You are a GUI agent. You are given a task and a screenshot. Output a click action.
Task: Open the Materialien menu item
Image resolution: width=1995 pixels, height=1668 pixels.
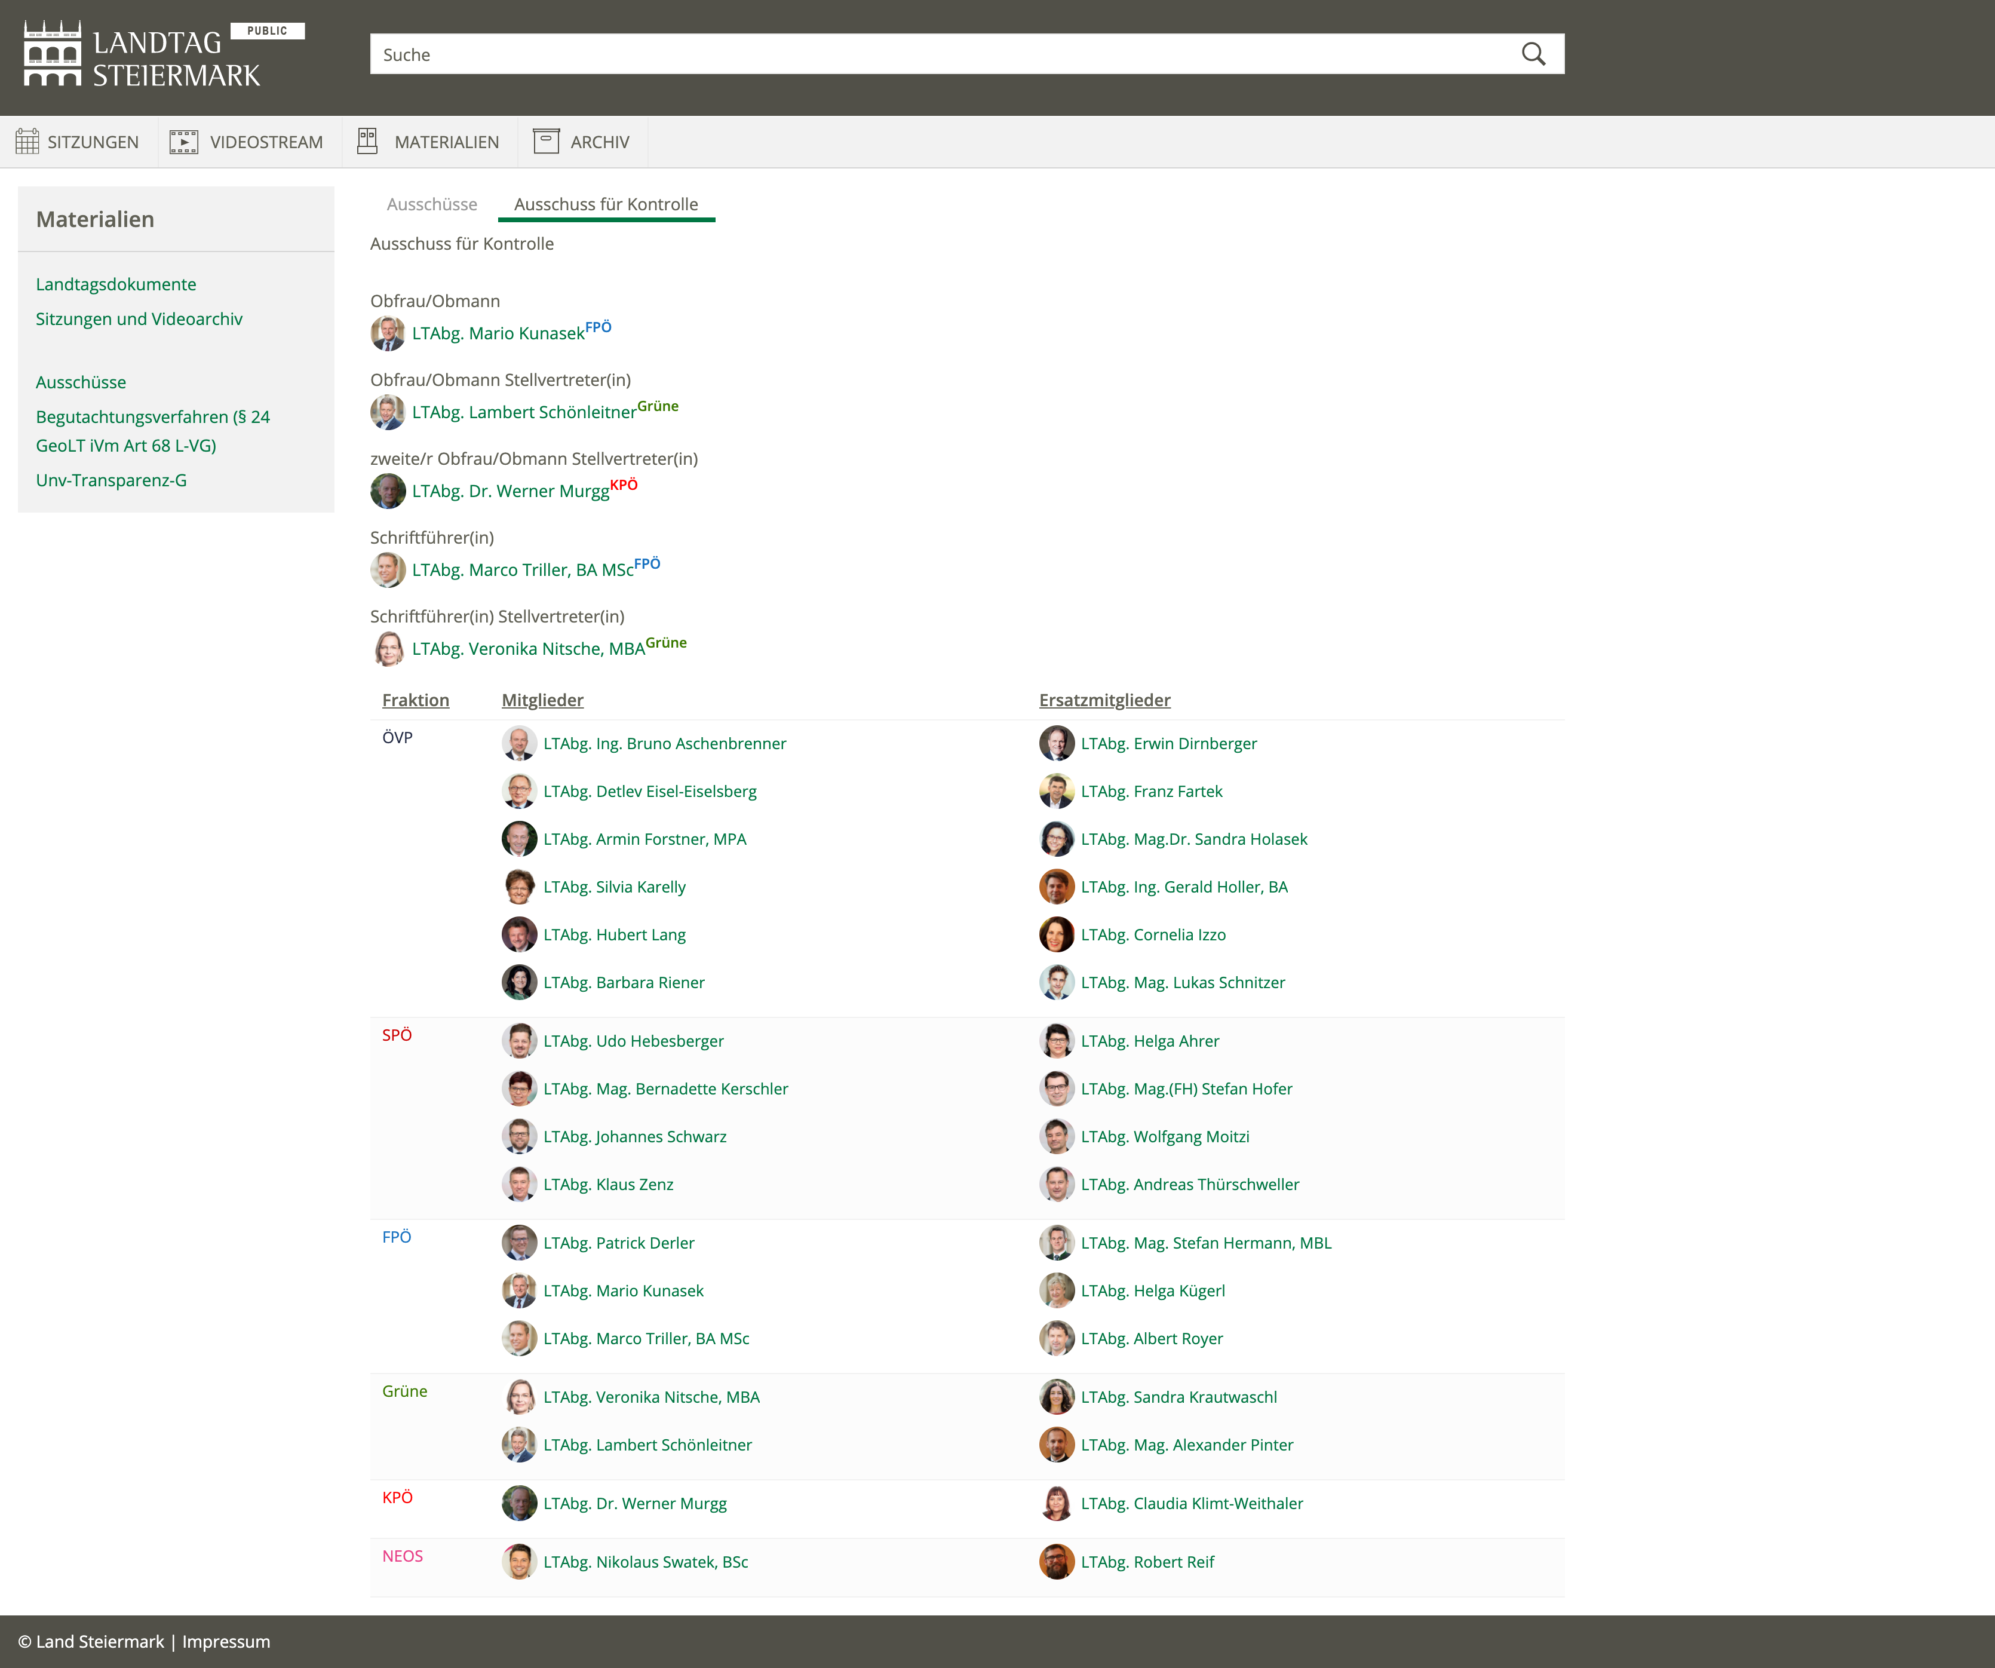429,142
